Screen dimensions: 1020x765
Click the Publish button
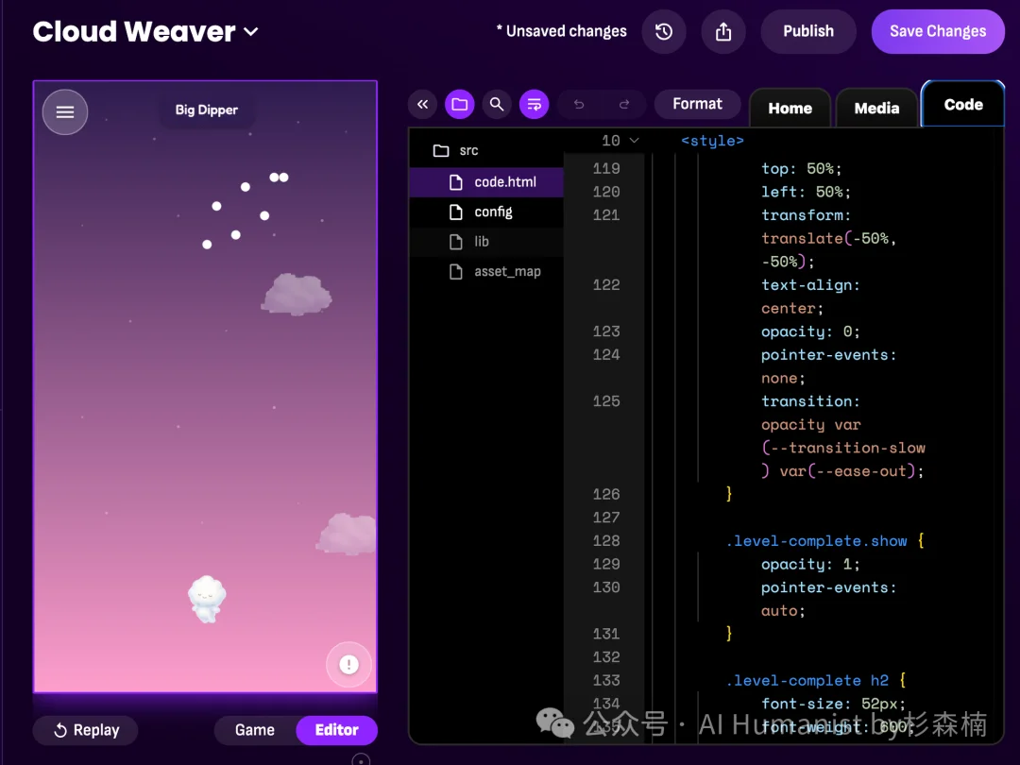pos(808,31)
